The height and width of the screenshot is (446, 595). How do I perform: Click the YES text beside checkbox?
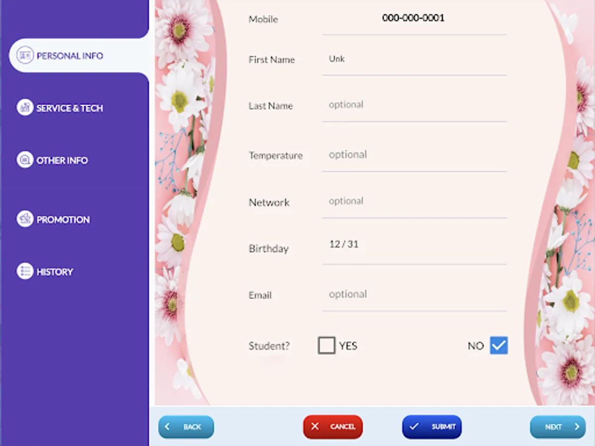coord(348,346)
